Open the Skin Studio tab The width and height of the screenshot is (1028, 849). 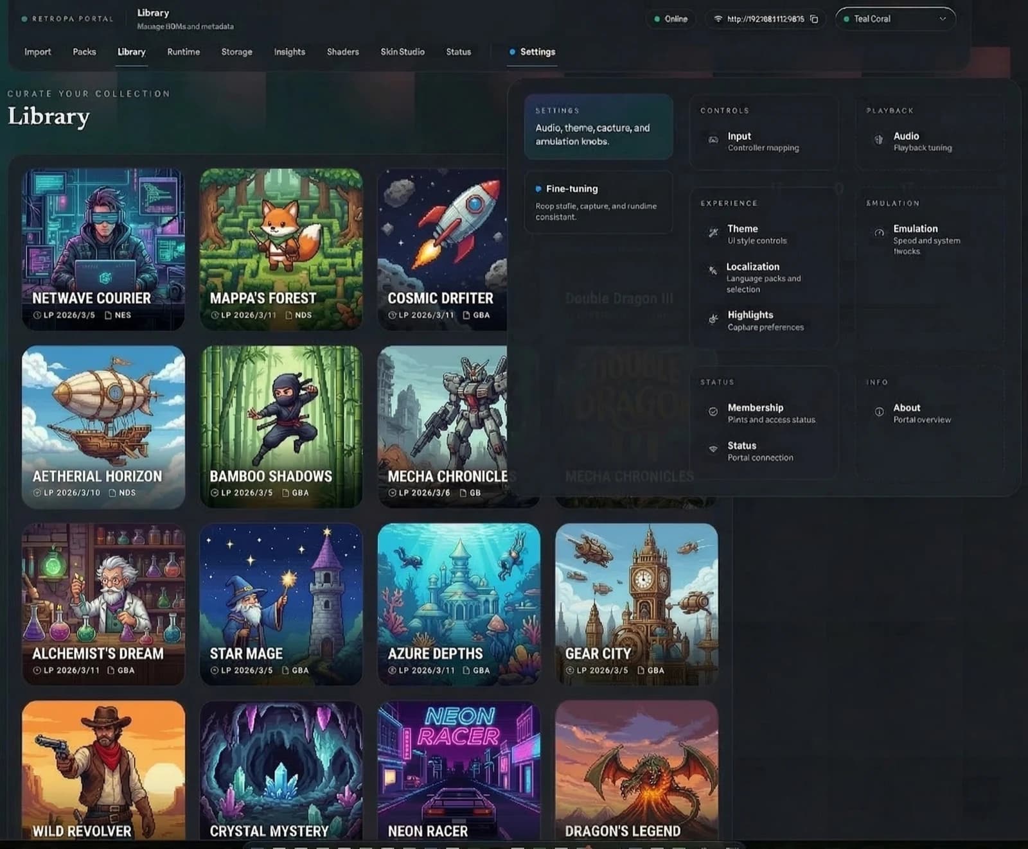click(x=402, y=52)
